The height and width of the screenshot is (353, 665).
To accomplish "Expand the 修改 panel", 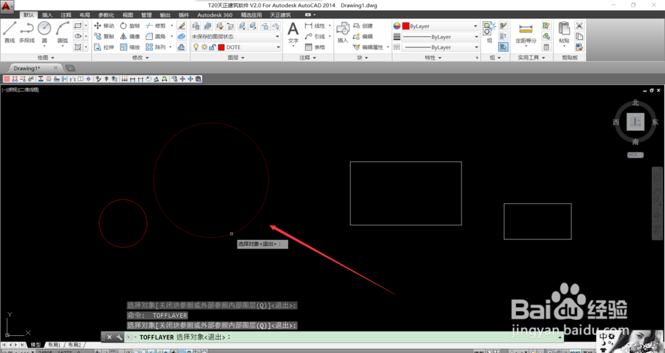I will point(140,57).
